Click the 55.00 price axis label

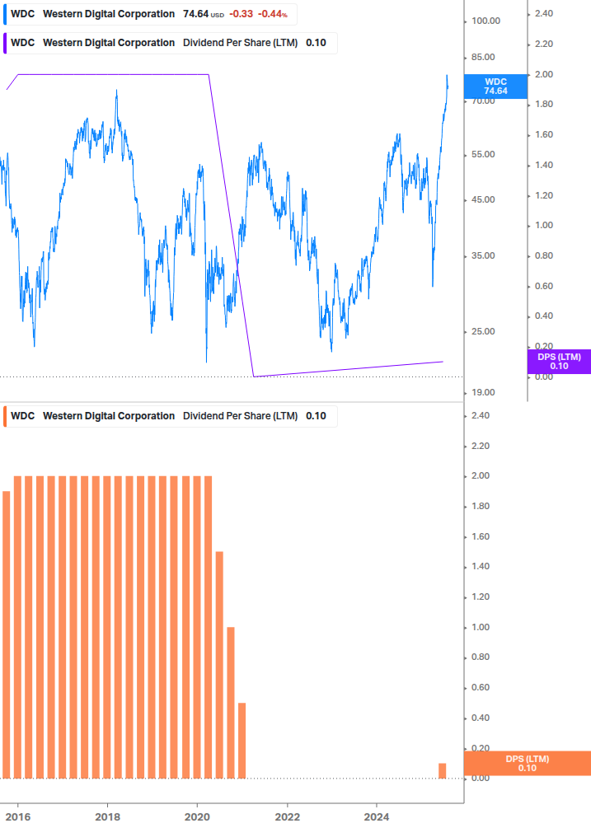[x=483, y=155]
